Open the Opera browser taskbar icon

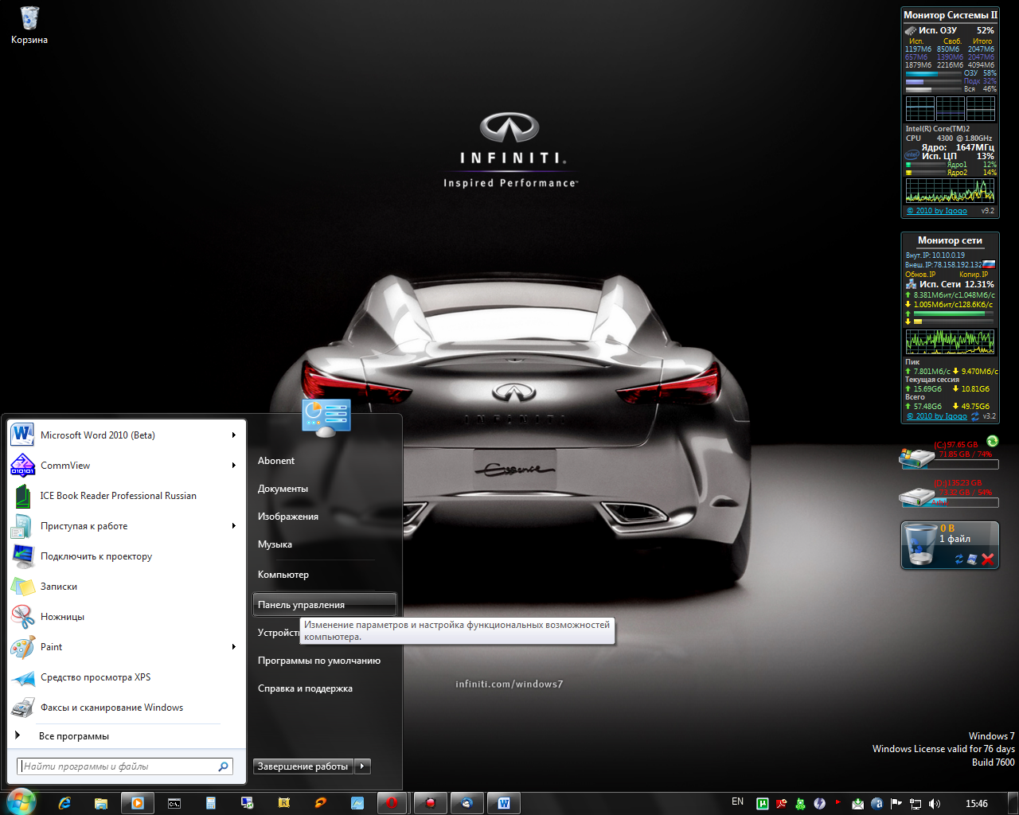click(x=392, y=803)
